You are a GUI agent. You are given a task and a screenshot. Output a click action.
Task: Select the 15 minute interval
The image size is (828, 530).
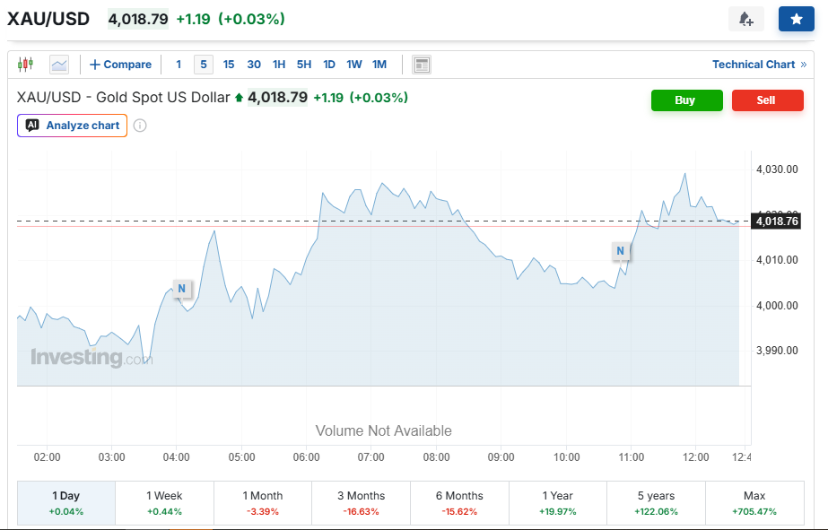click(229, 65)
